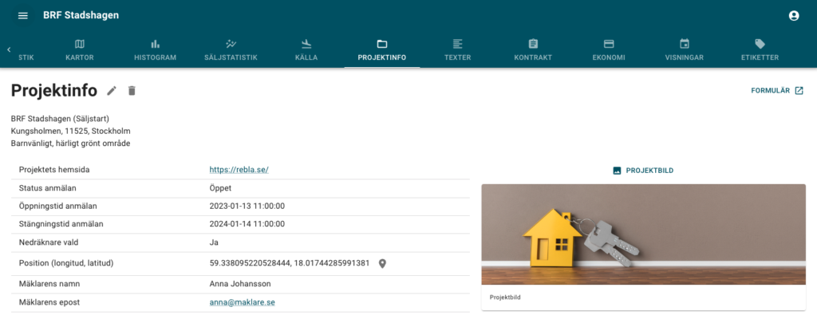Open the Texter tab
The image size is (817, 315).
click(x=457, y=50)
